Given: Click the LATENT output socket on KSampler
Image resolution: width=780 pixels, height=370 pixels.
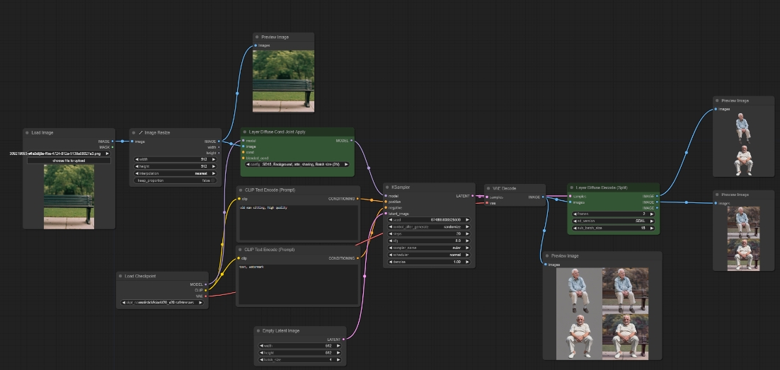Looking at the screenshot, I should [471, 196].
